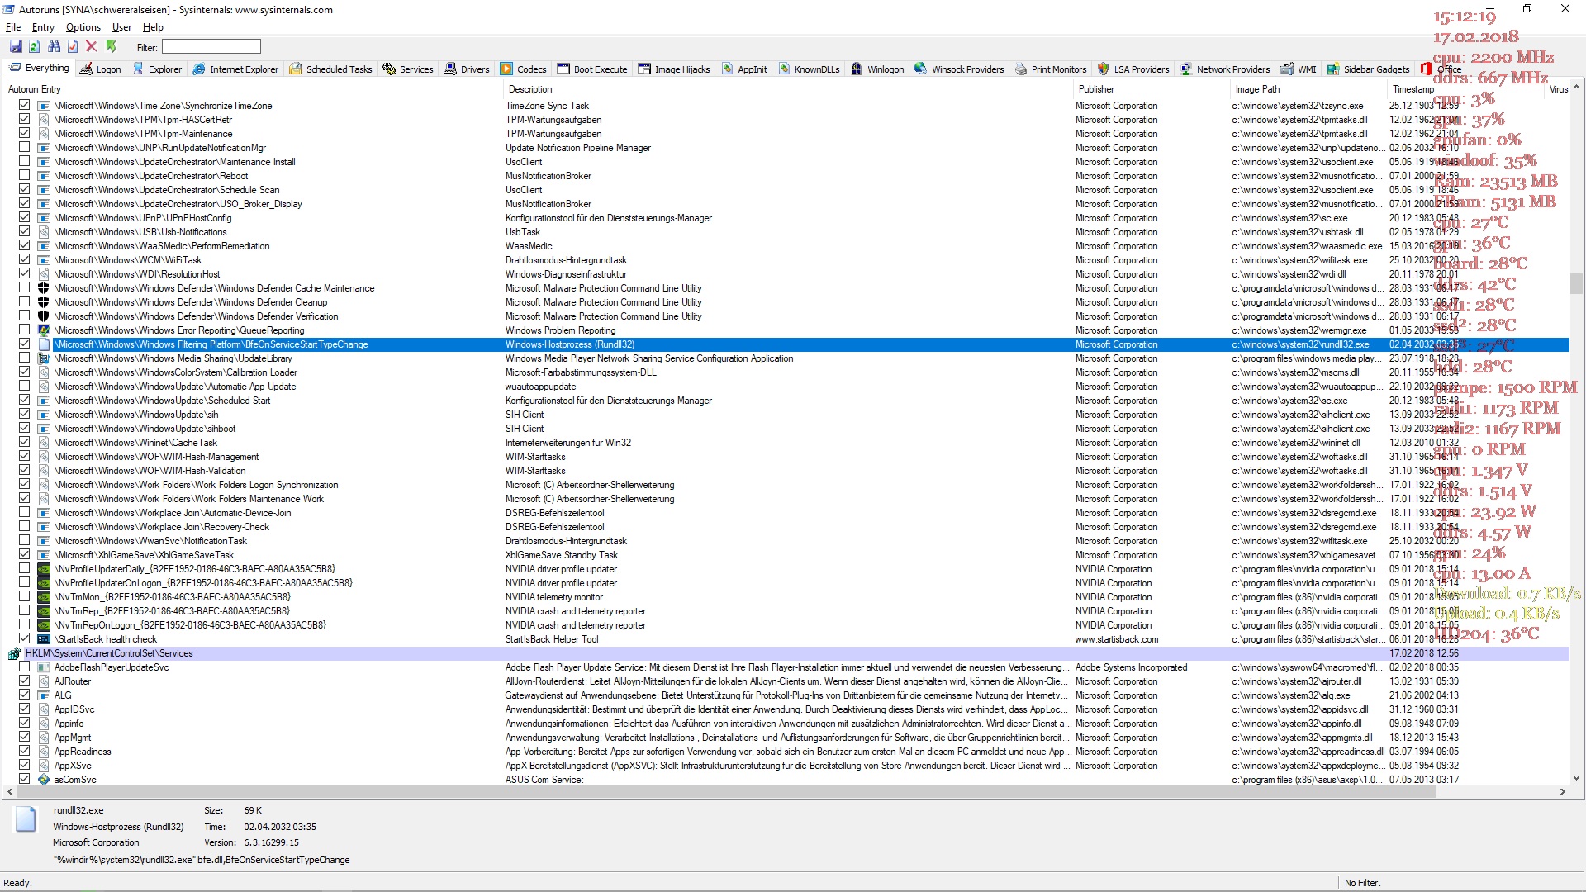Click the Windows Media Sharing UpdateLibrary row icon
This screenshot has width=1586, height=892.
click(x=44, y=358)
